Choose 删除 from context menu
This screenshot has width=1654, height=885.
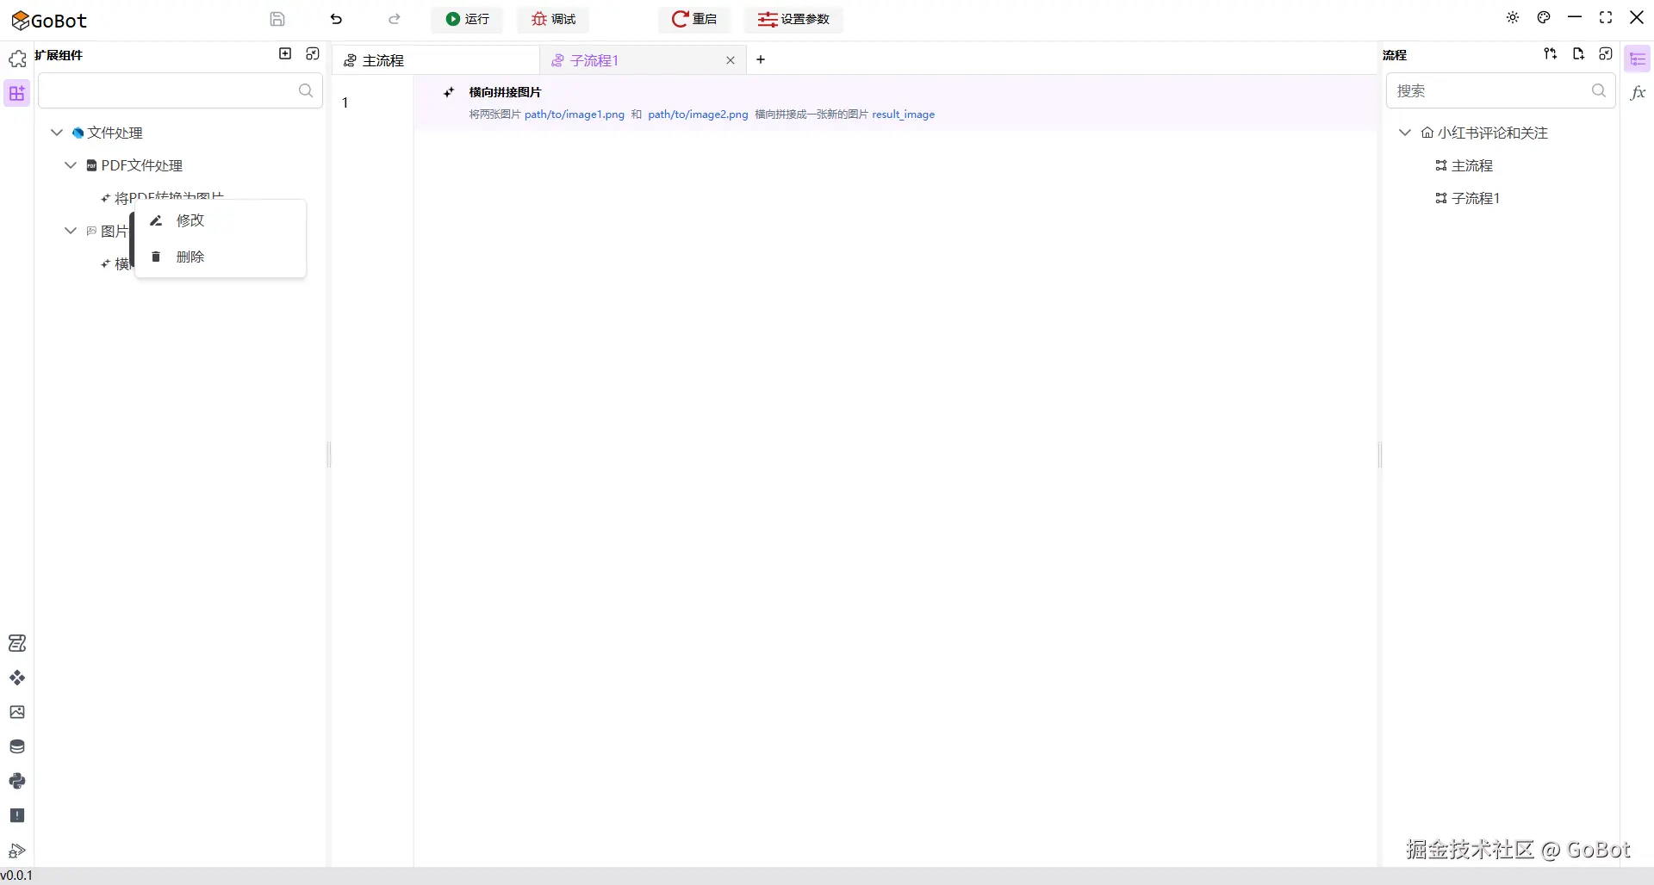click(221, 257)
